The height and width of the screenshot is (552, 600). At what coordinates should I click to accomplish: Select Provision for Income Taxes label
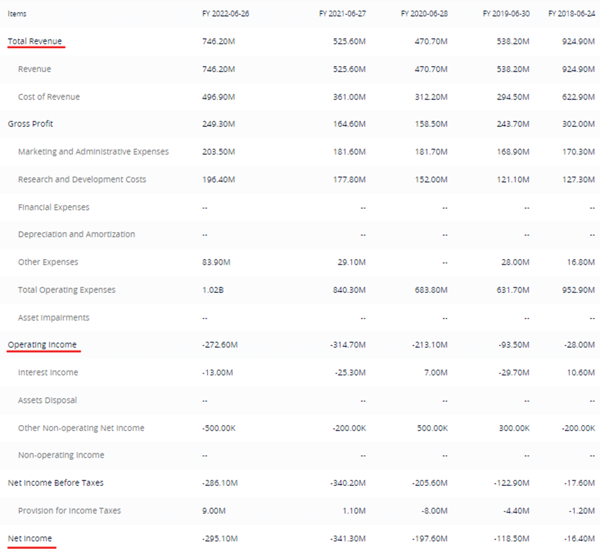(x=69, y=511)
